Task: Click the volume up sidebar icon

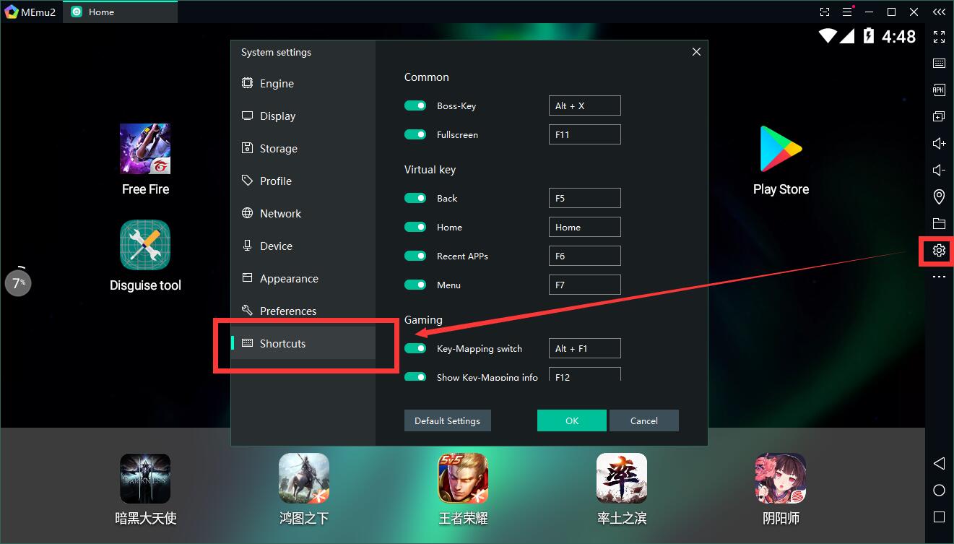Action: pos(939,143)
